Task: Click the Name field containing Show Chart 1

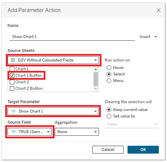Action: pos(72,37)
